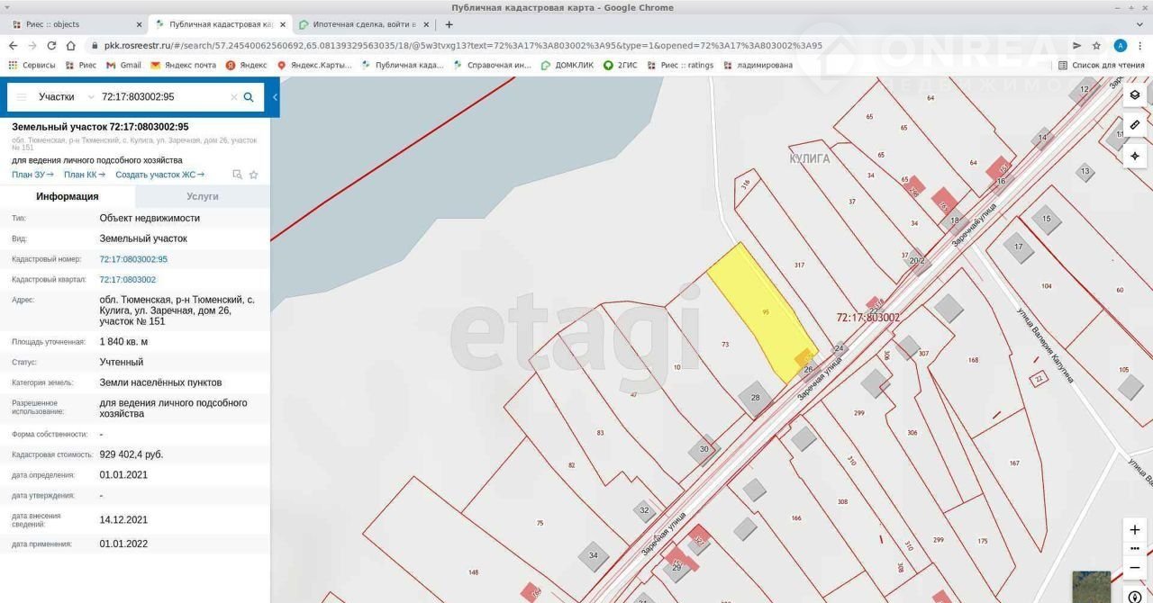Bookmark this page with Chrome star
The width and height of the screenshot is (1153, 603).
pyautogui.click(x=1096, y=46)
